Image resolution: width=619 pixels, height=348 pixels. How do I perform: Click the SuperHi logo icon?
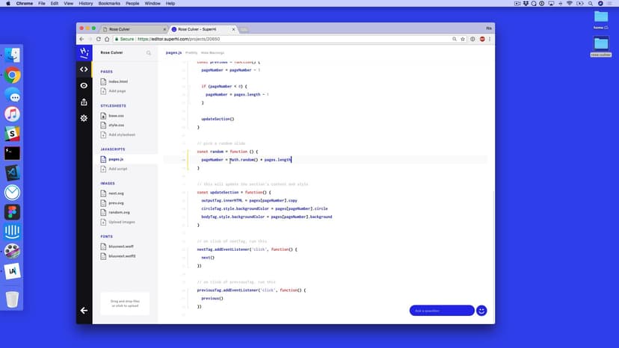pos(84,52)
